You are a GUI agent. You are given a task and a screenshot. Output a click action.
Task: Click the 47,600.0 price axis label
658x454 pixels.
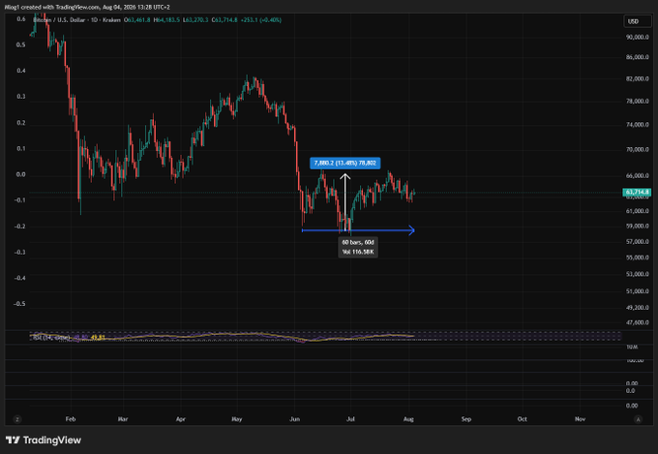637,322
